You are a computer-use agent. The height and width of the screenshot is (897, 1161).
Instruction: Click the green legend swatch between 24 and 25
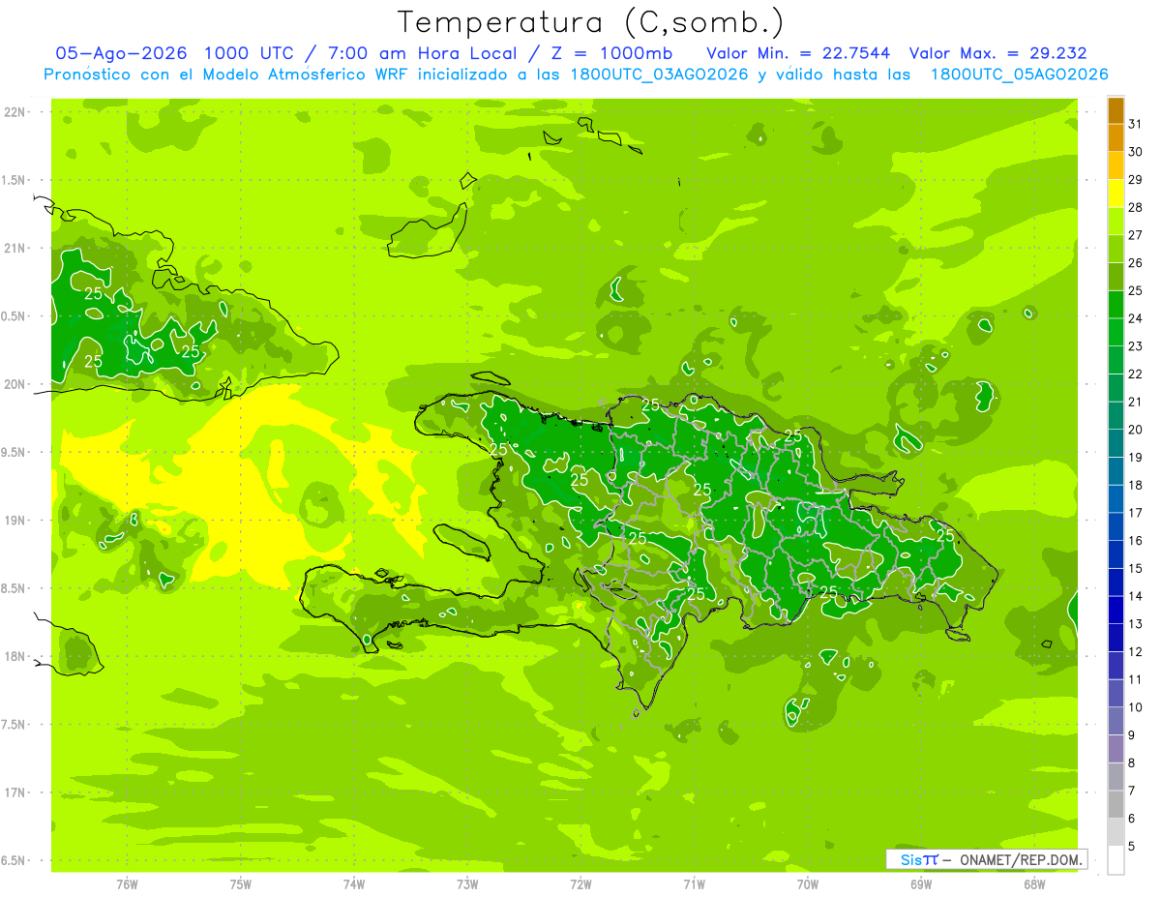pyautogui.click(x=1116, y=305)
